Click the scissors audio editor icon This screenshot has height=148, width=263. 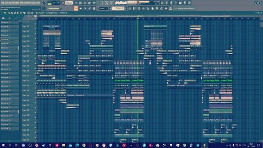point(166,3)
